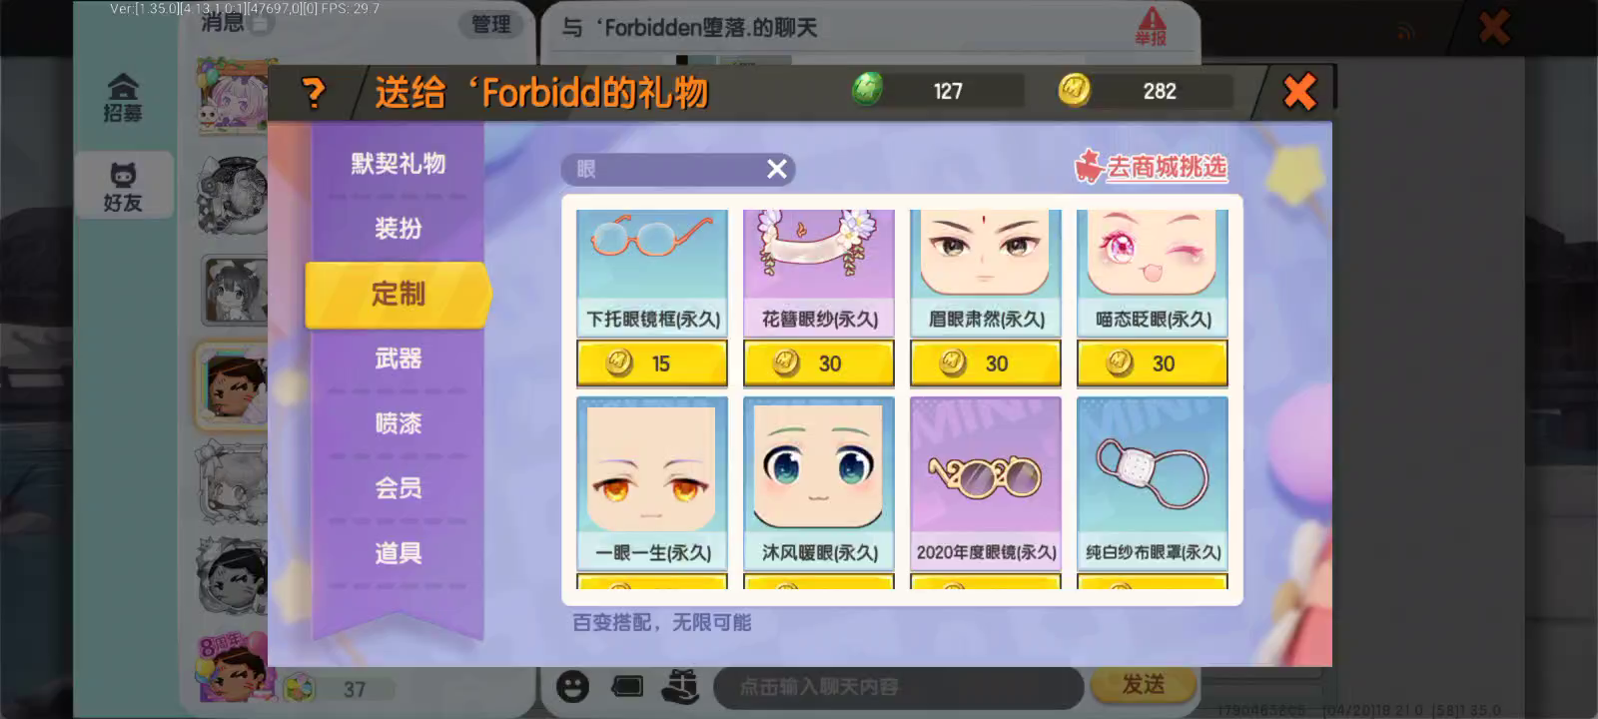1598x719 pixels.
Task: Open the question mark help icon
Action: pos(314,93)
